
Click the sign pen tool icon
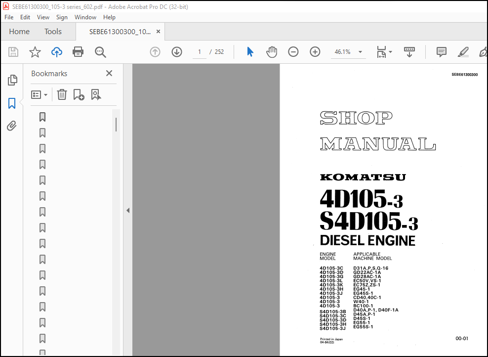[x=484, y=52]
